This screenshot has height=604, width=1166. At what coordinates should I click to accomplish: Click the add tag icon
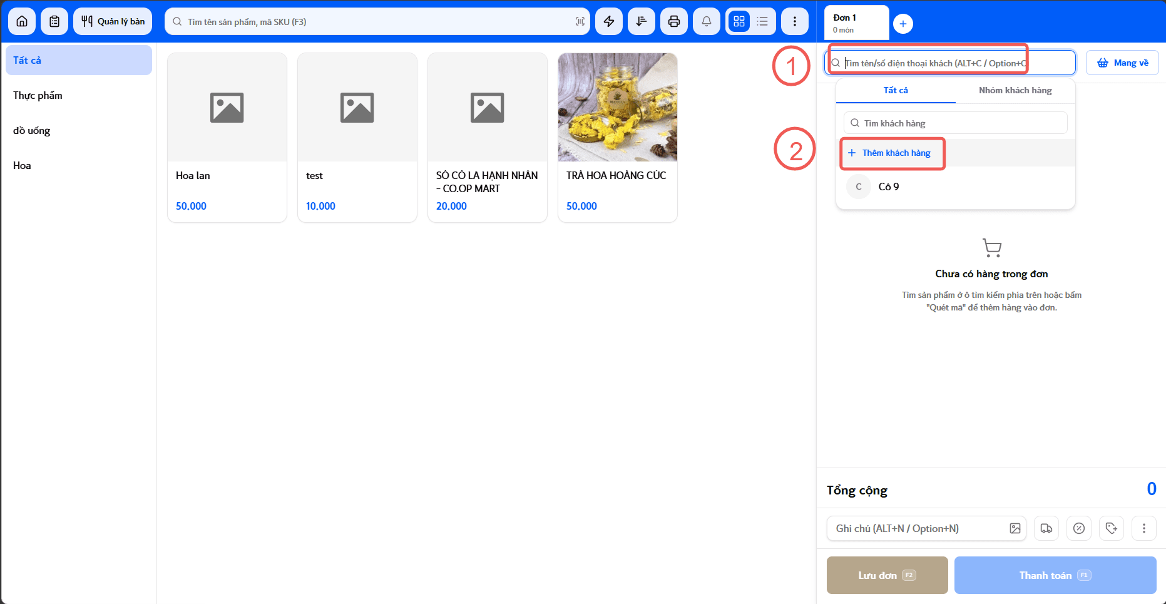click(1112, 528)
